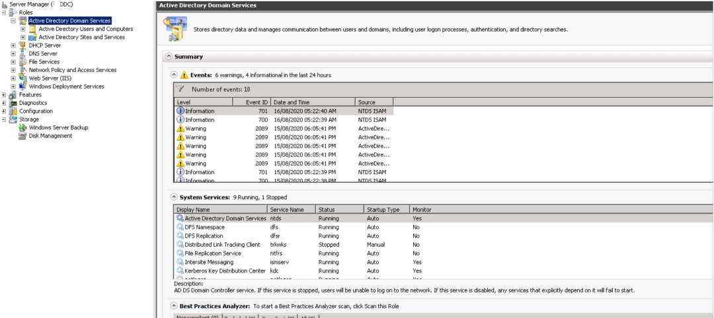Click the Storage node icon

coord(13,119)
